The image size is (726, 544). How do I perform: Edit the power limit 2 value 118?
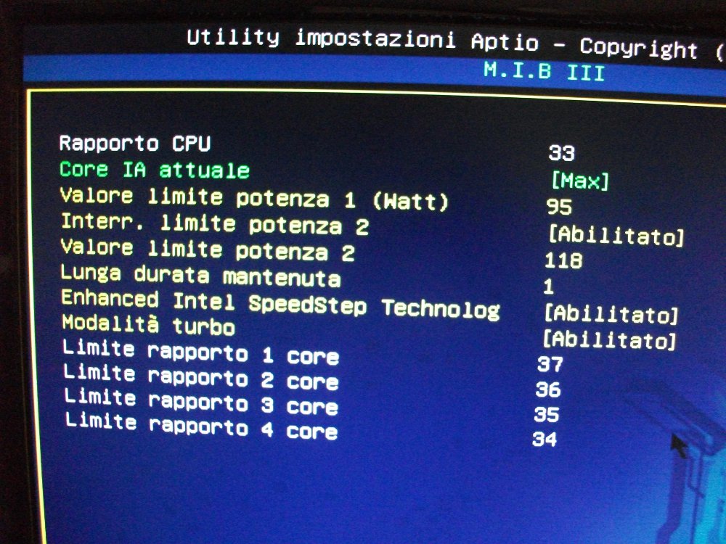pyautogui.click(x=563, y=260)
